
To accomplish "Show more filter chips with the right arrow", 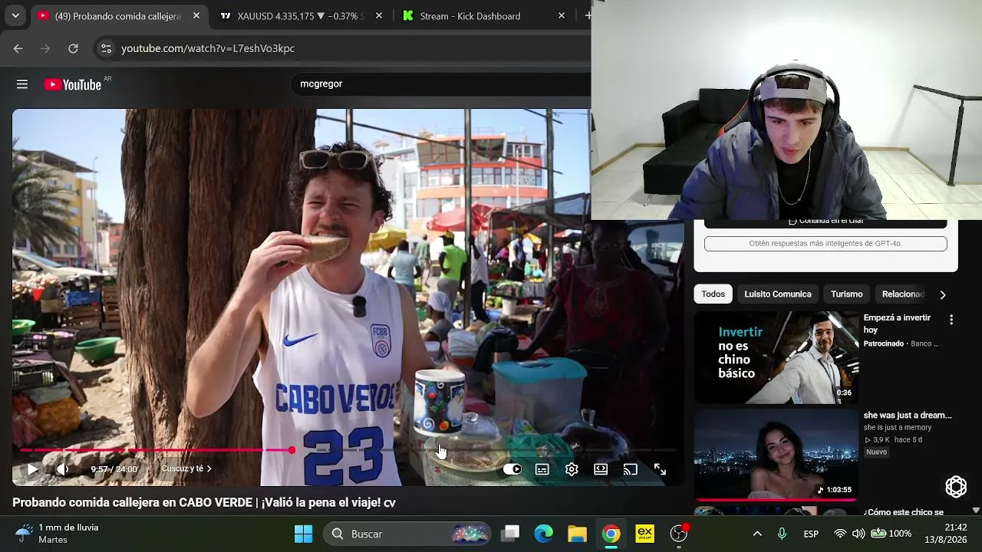I will click(943, 294).
